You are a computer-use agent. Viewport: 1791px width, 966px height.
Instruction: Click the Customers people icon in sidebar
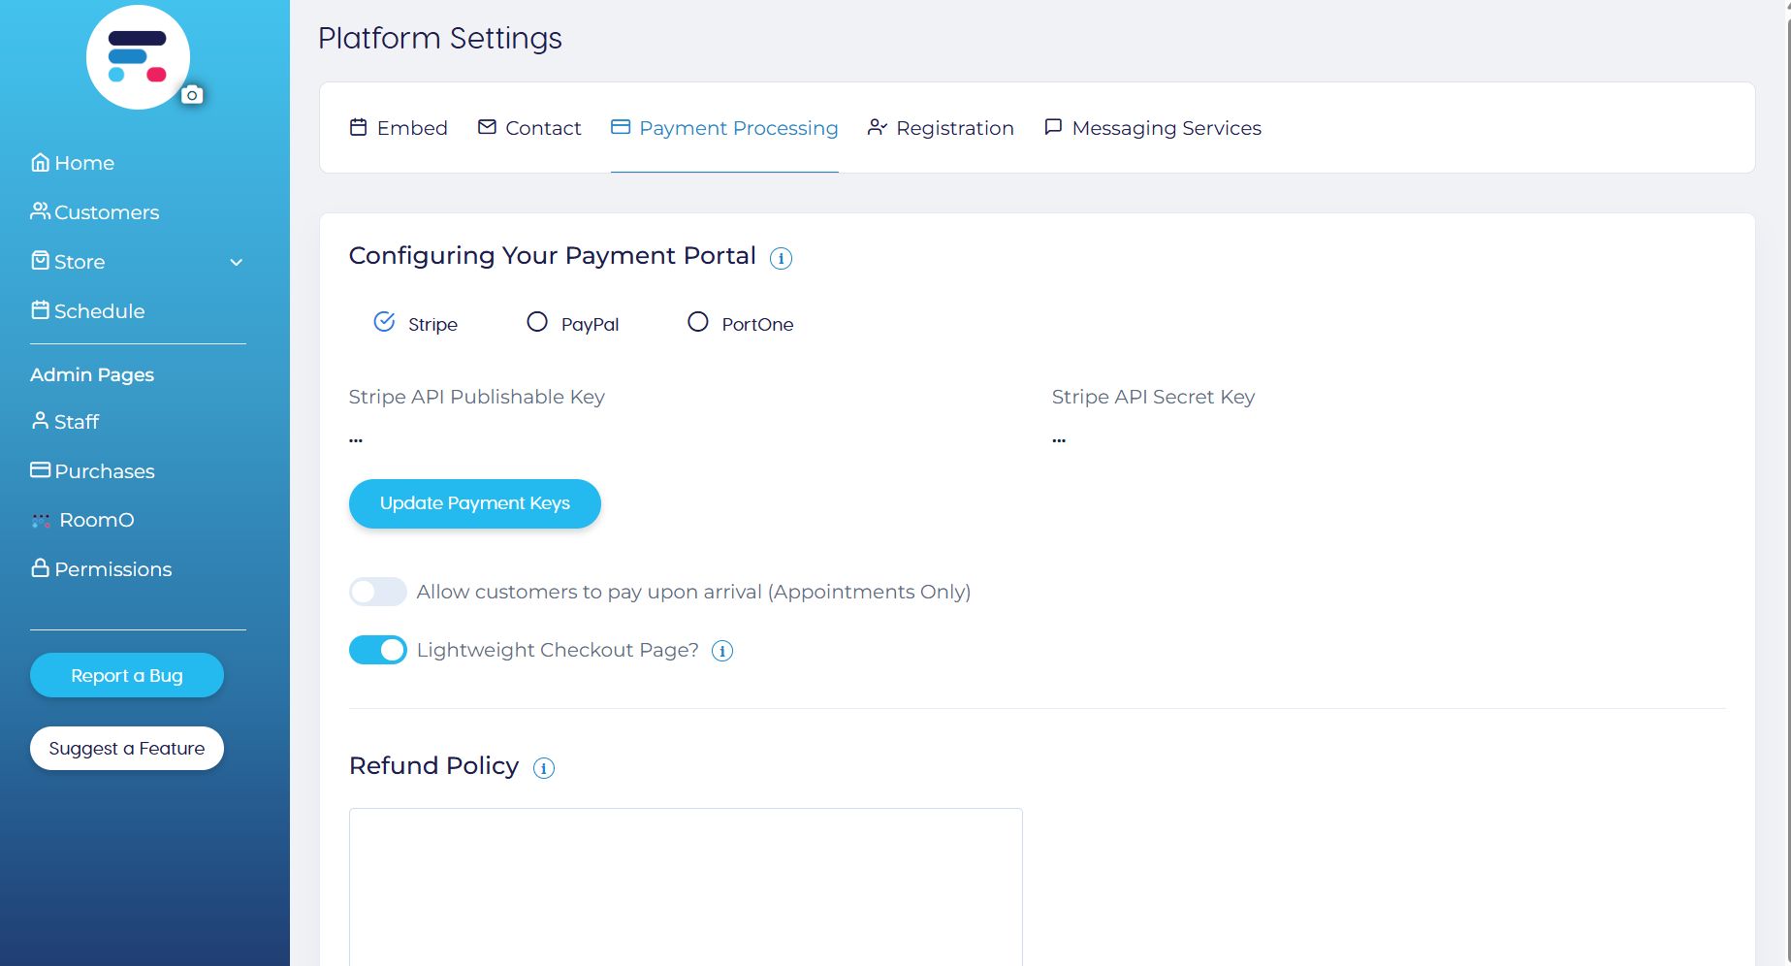click(40, 210)
